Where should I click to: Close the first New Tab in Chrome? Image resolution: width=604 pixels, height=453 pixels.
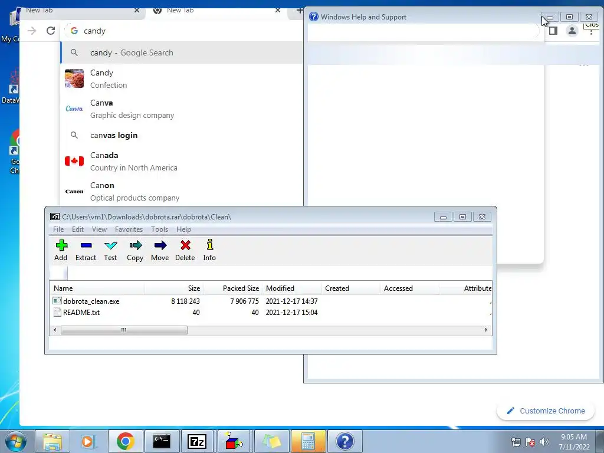(137, 11)
